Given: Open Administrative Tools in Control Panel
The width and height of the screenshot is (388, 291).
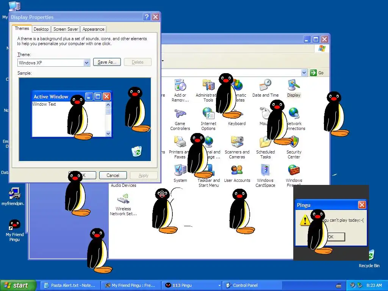Looking at the screenshot, I should tap(208, 85).
